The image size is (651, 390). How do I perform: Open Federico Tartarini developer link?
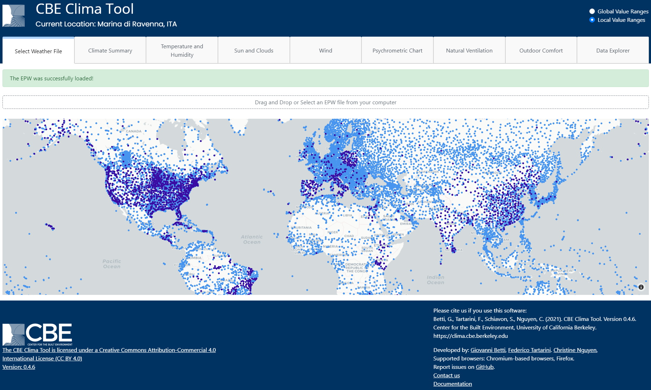point(529,350)
